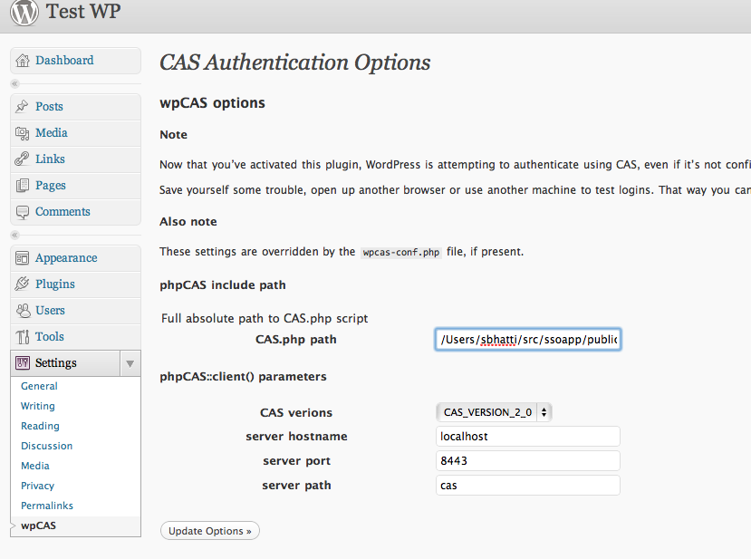Open the Comments menu

[63, 212]
